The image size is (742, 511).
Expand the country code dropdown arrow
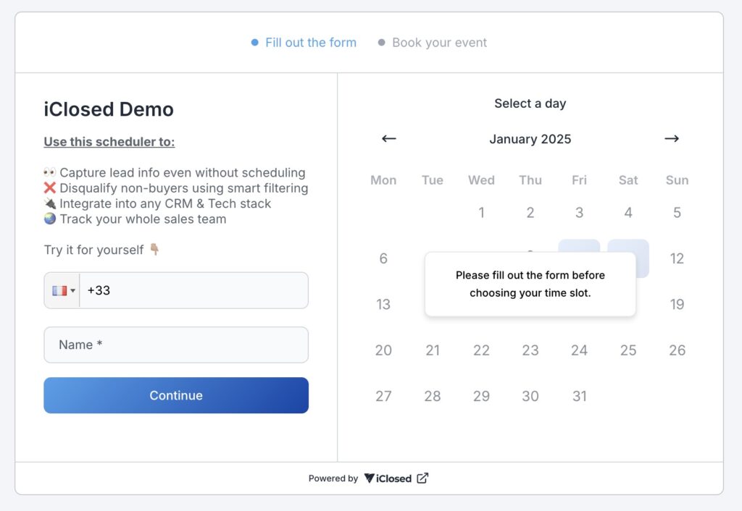pos(73,291)
